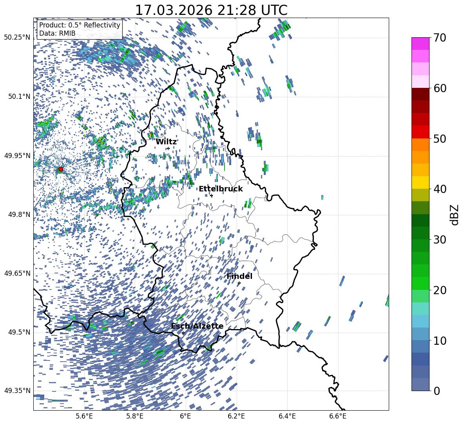The height and width of the screenshot is (424, 464).
Task: Click the cross marker below Ettelbruck
Action: click(x=212, y=196)
